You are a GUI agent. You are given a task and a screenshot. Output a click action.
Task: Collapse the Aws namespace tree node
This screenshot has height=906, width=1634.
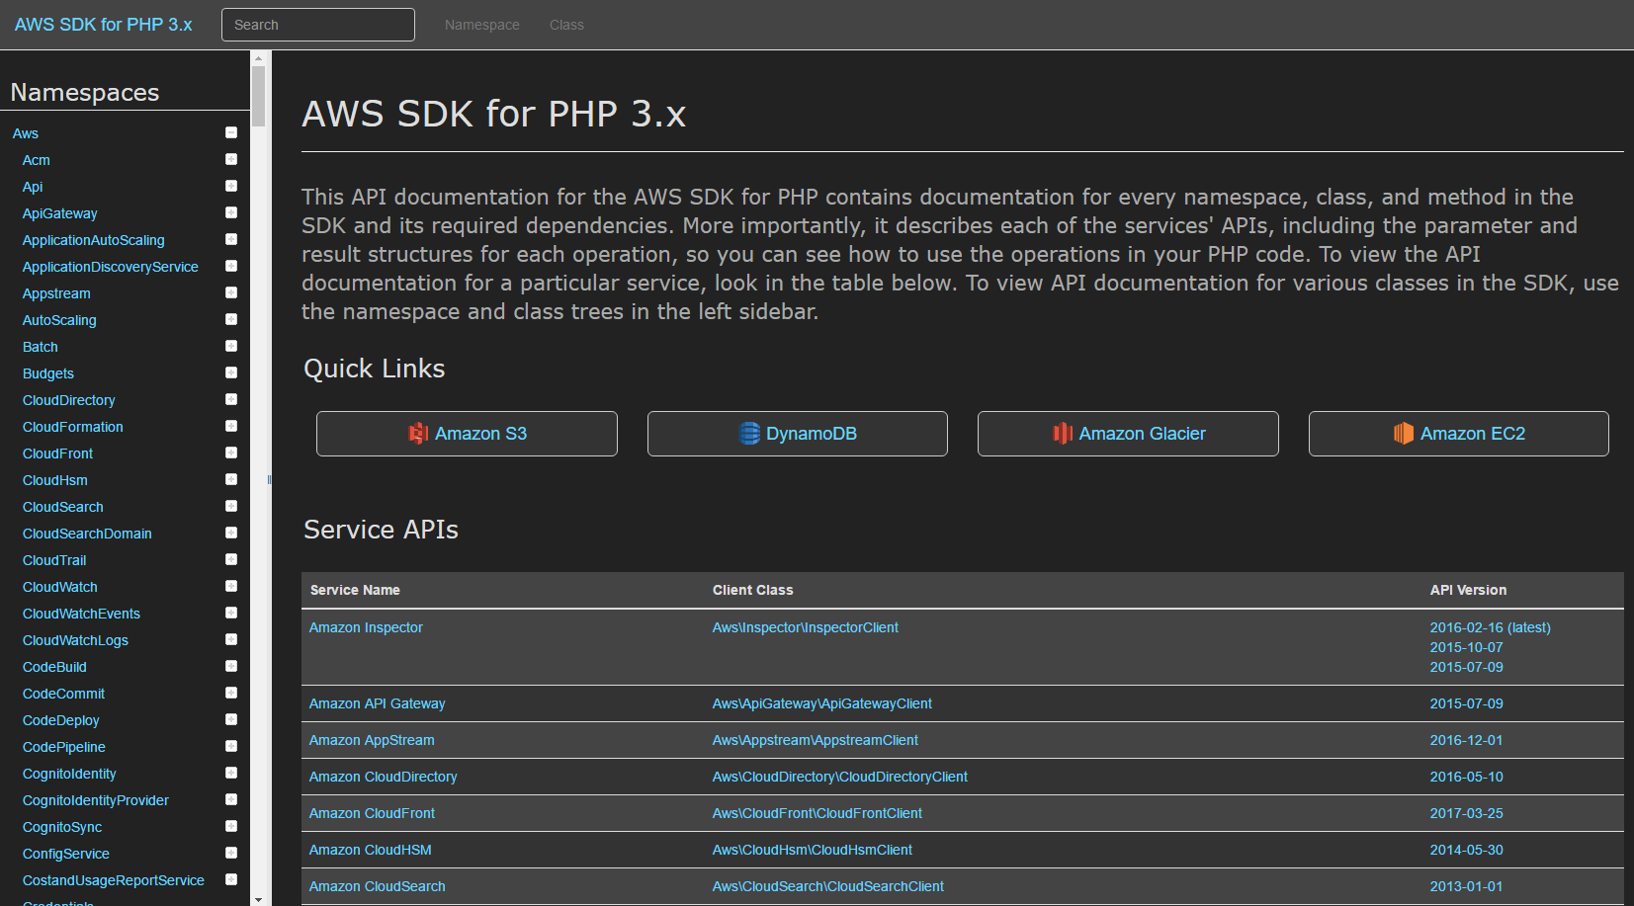[231, 132]
